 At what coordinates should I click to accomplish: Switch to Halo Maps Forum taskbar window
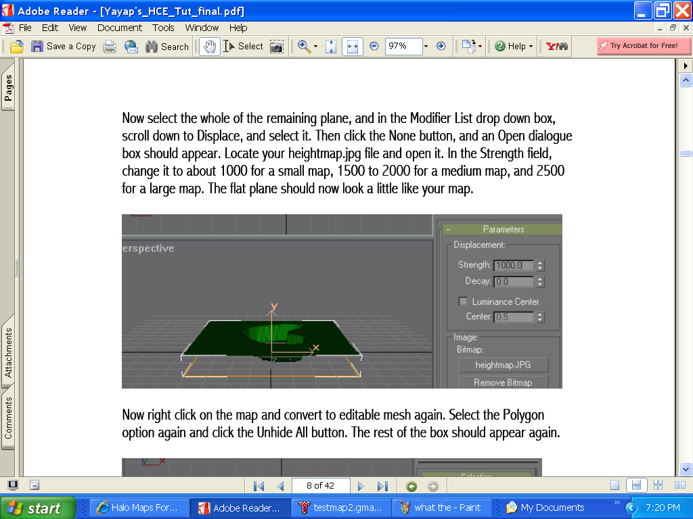(139, 508)
